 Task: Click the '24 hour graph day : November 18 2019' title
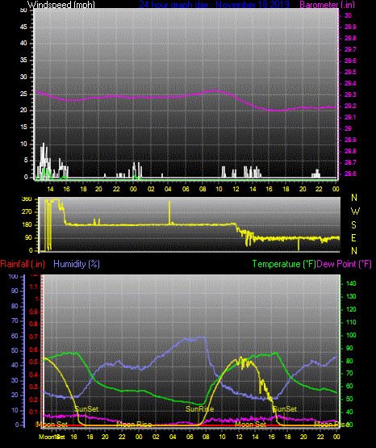point(214,5)
